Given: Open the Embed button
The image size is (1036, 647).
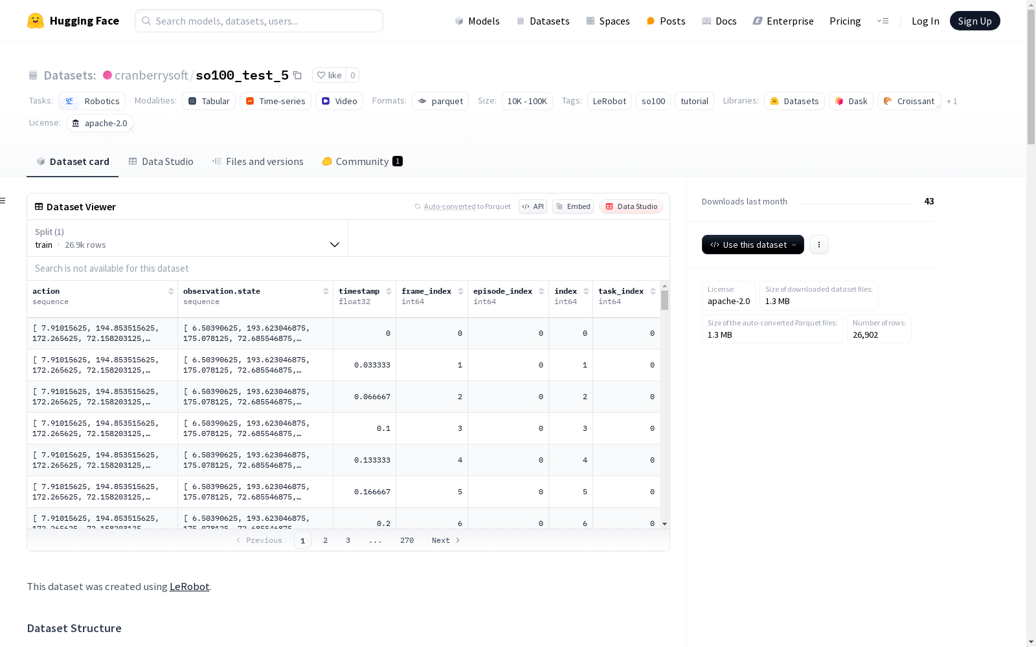Looking at the screenshot, I should (573, 206).
